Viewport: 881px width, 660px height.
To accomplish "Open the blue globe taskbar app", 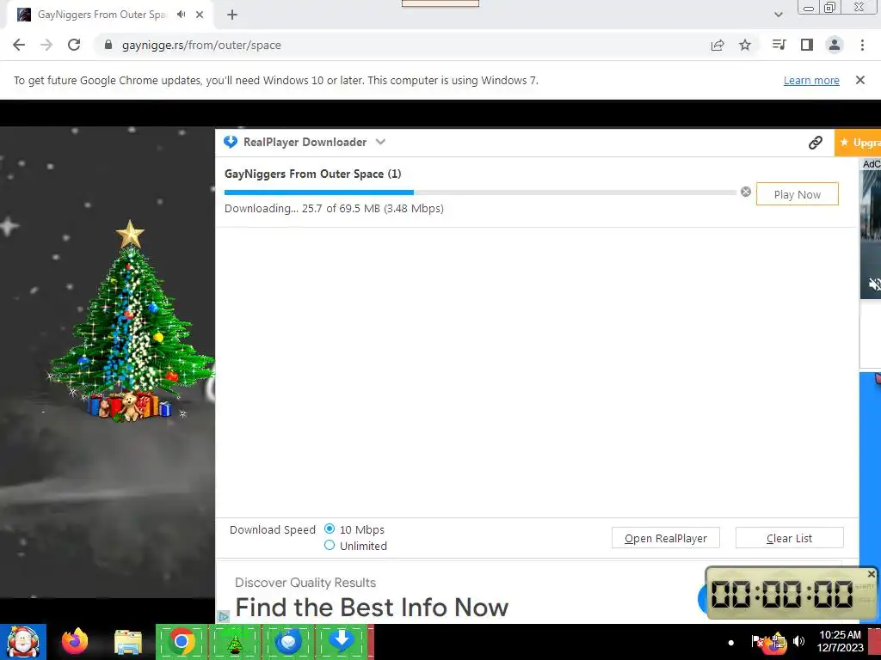I will pyautogui.click(x=288, y=642).
